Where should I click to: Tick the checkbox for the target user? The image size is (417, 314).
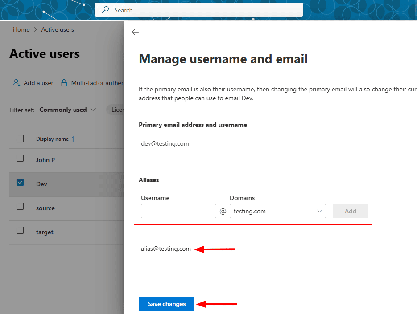click(x=20, y=230)
